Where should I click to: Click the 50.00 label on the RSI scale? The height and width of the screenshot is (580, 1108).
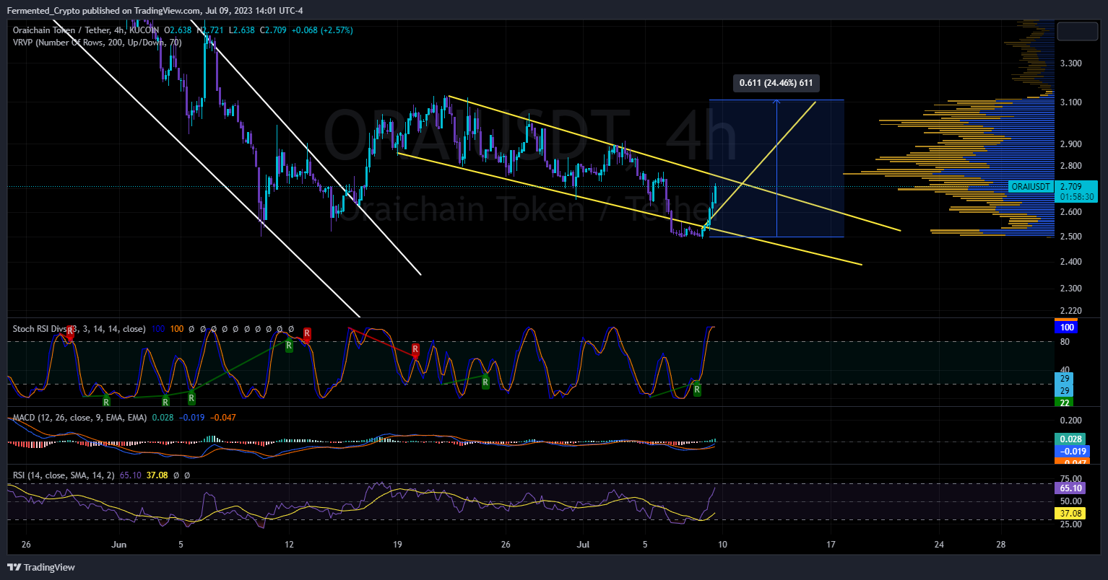tap(1070, 501)
